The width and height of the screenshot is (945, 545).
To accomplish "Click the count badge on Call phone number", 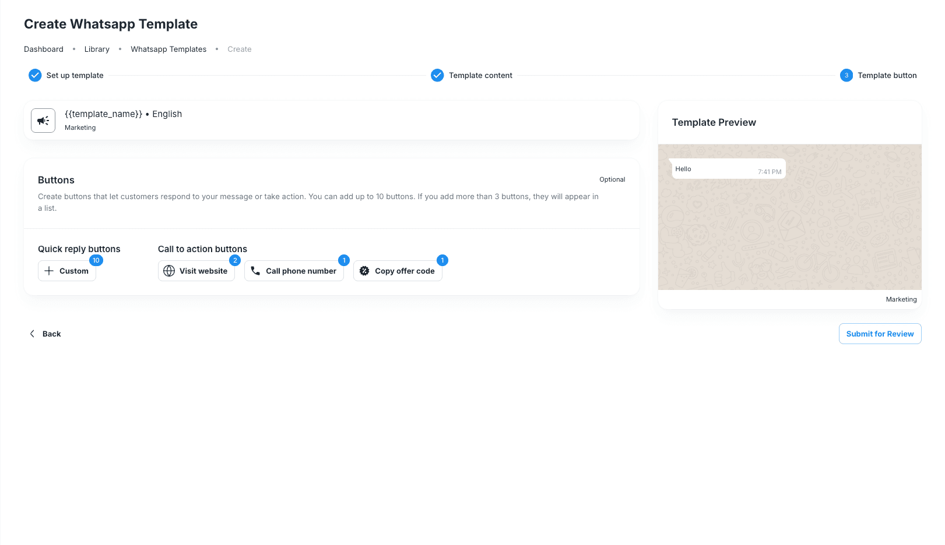I will coord(344,260).
